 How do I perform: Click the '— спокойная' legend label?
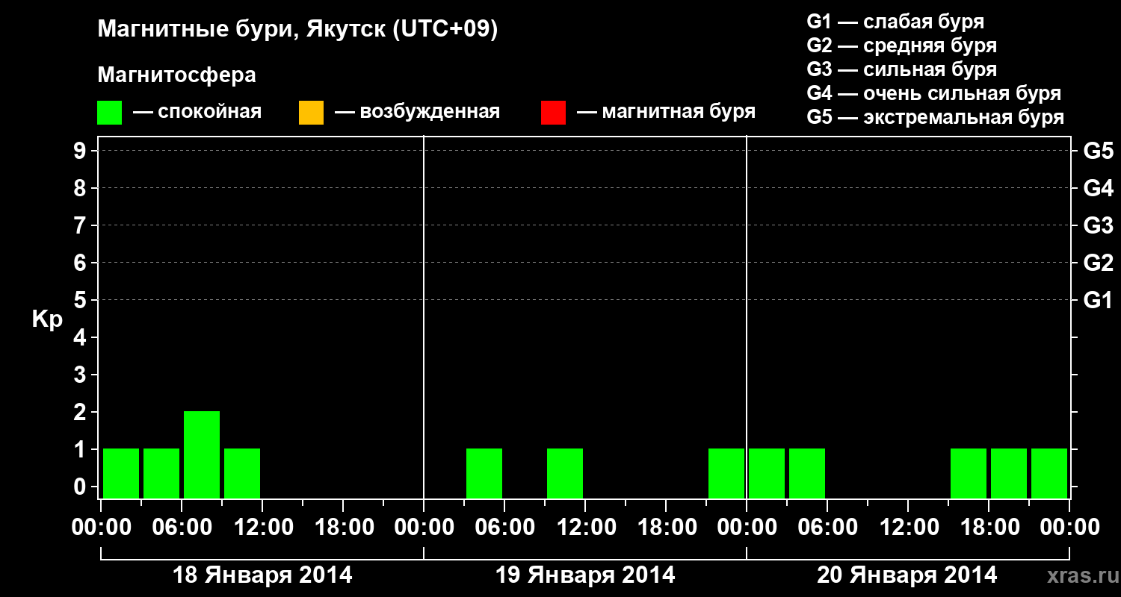click(x=197, y=113)
